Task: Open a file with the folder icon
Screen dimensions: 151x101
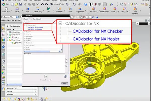Action: point(16,4)
